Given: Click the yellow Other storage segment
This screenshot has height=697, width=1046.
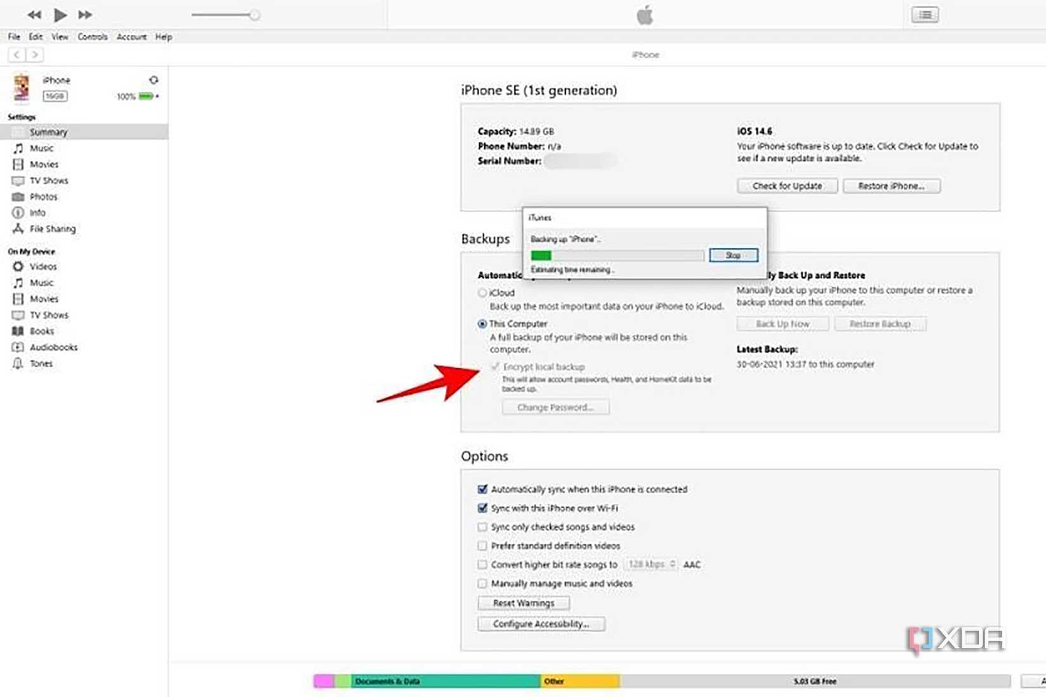Looking at the screenshot, I should (580, 681).
